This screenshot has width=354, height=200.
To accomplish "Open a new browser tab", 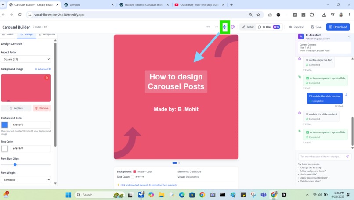I will coord(231,4).
